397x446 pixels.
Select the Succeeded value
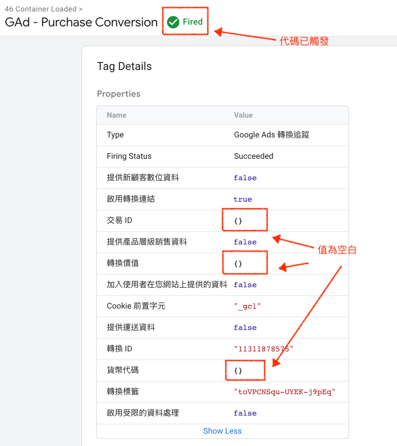click(253, 156)
